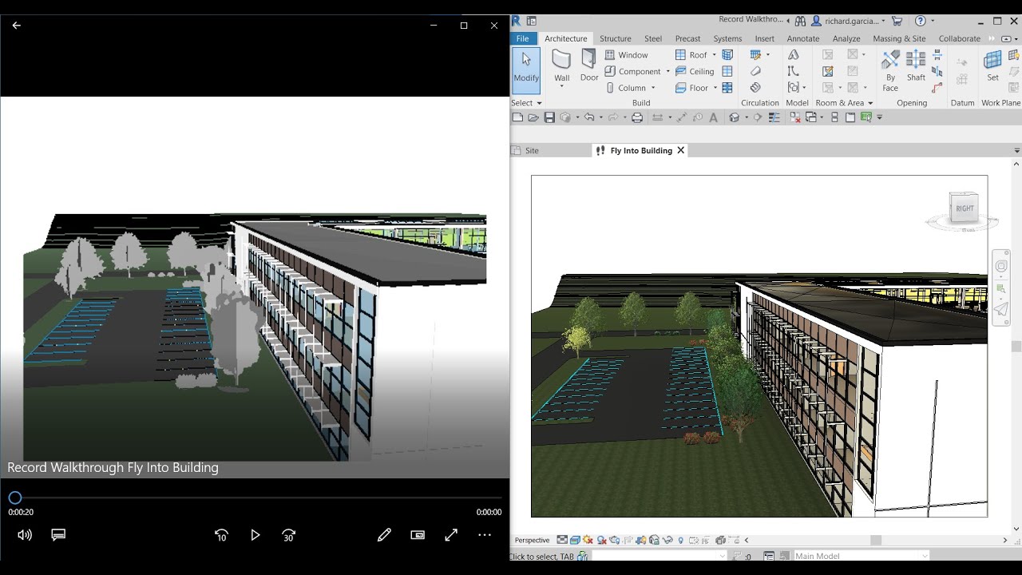Toggle mini view mode in video player
Viewport: 1022px width, 575px height.
[x=418, y=535]
